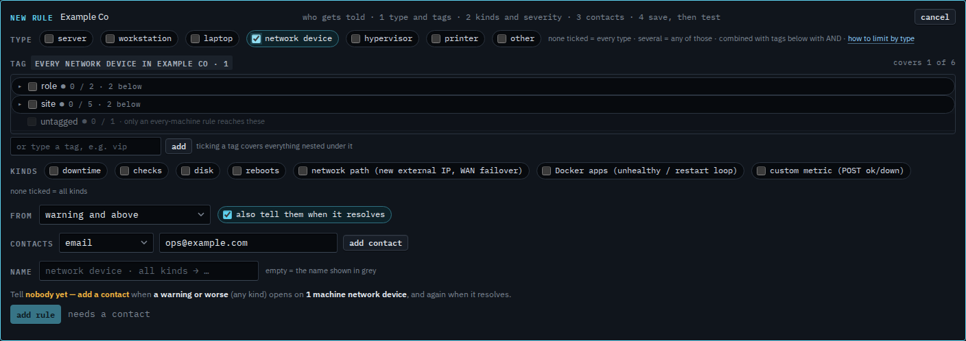The image size is (966, 341).
Task: Click the 'covers 1 of 6' text
Action: tap(924, 63)
